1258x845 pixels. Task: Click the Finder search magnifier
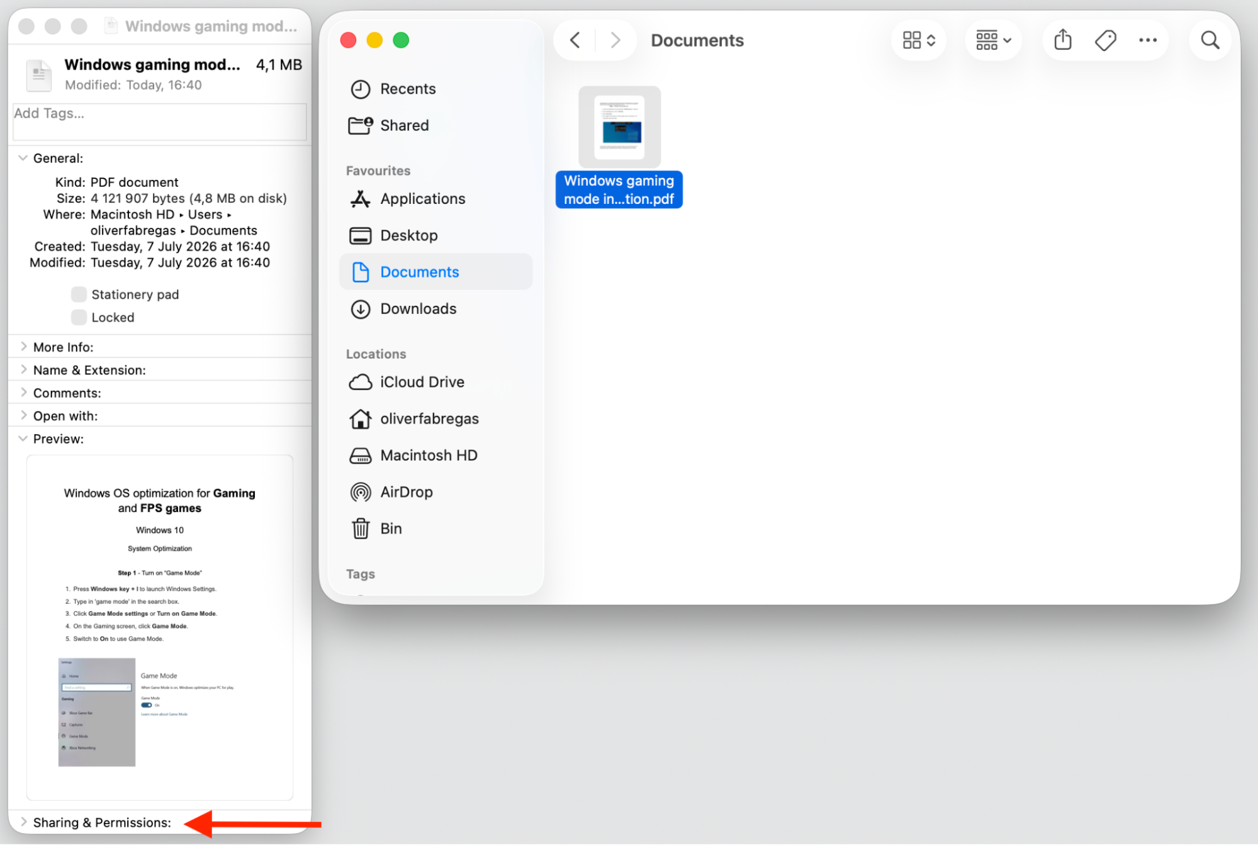pyautogui.click(x=1210, y=40)
